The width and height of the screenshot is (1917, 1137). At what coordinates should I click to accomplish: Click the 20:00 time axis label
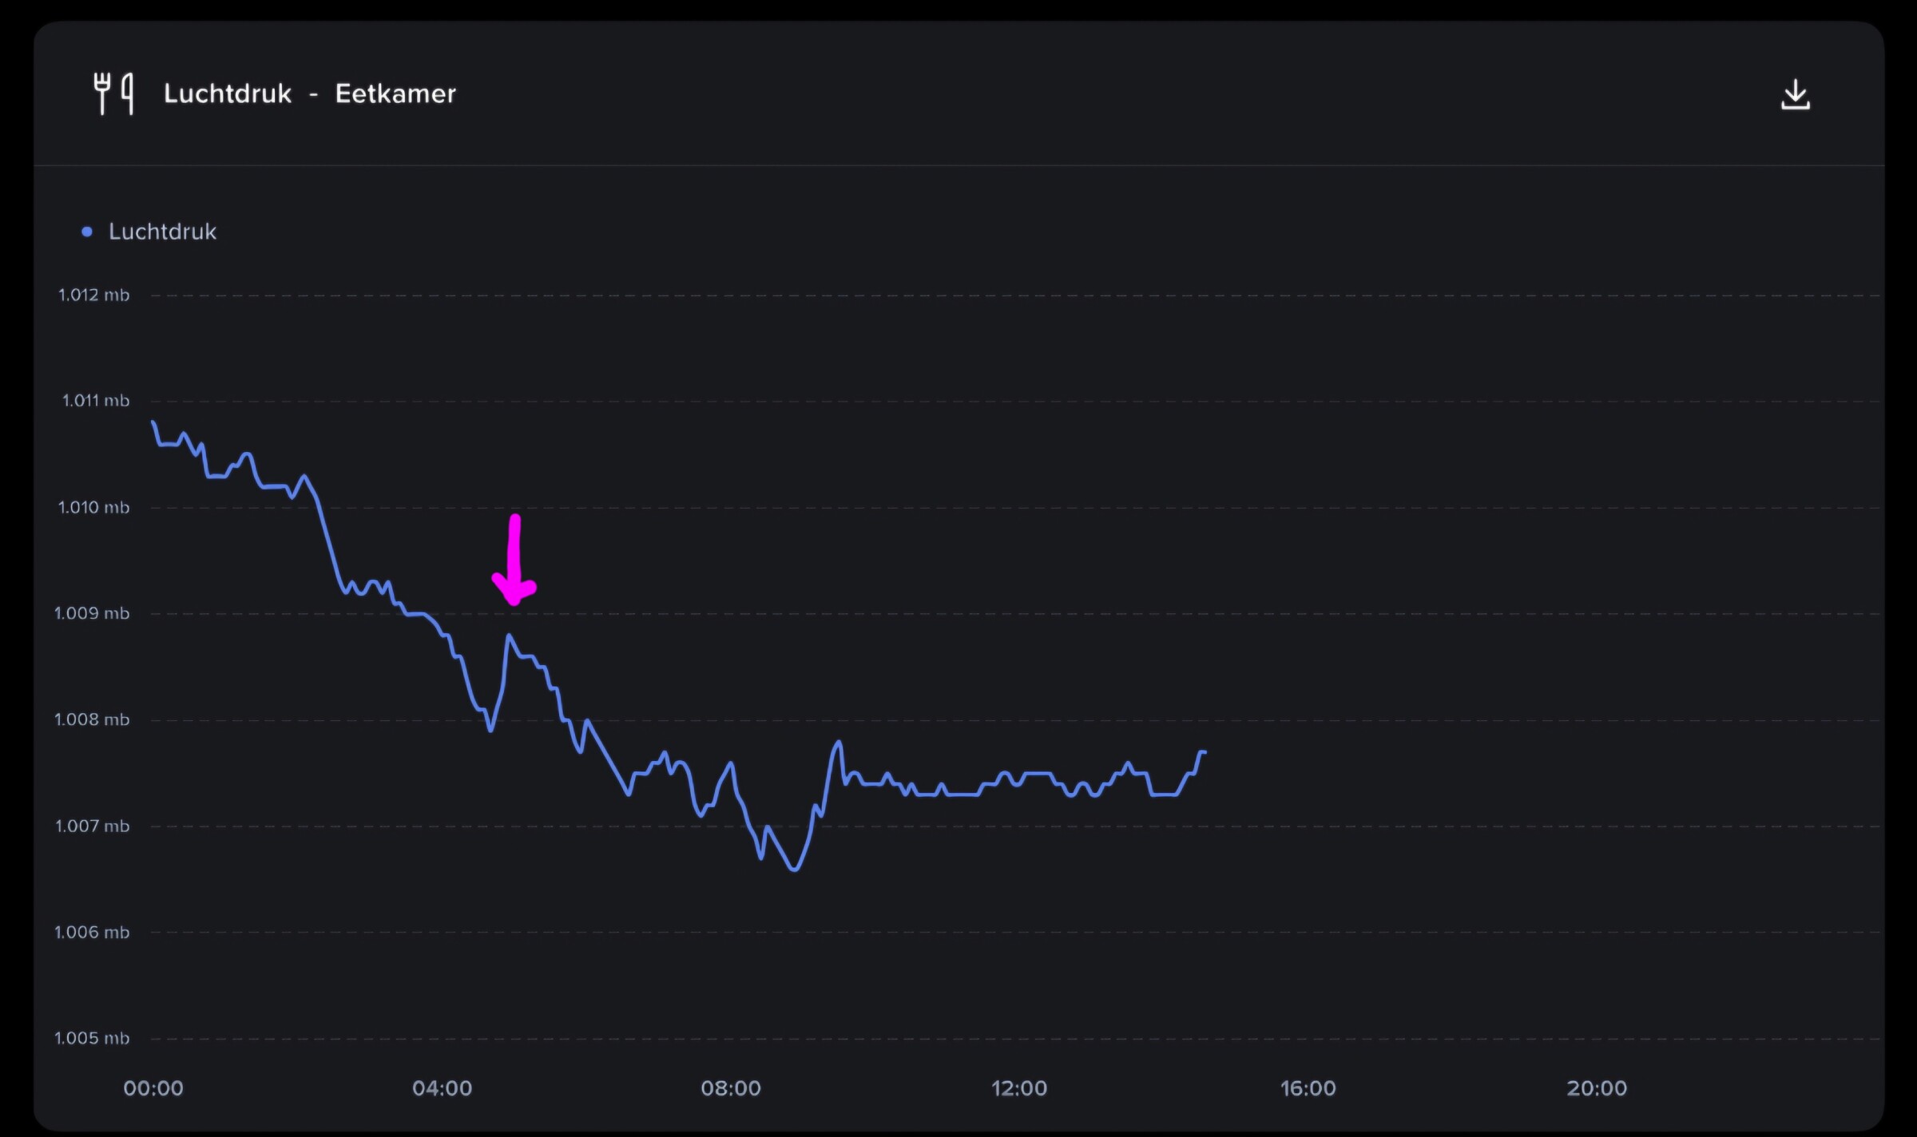click(1596, 1087)
